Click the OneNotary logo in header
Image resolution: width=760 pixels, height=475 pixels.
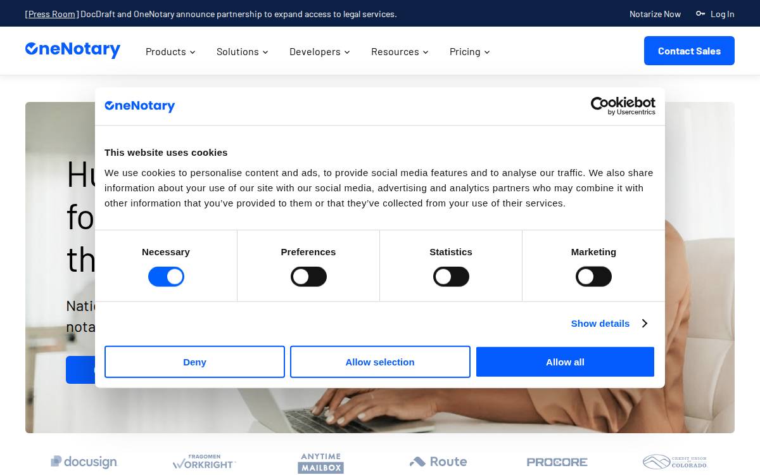click(73, 50)
